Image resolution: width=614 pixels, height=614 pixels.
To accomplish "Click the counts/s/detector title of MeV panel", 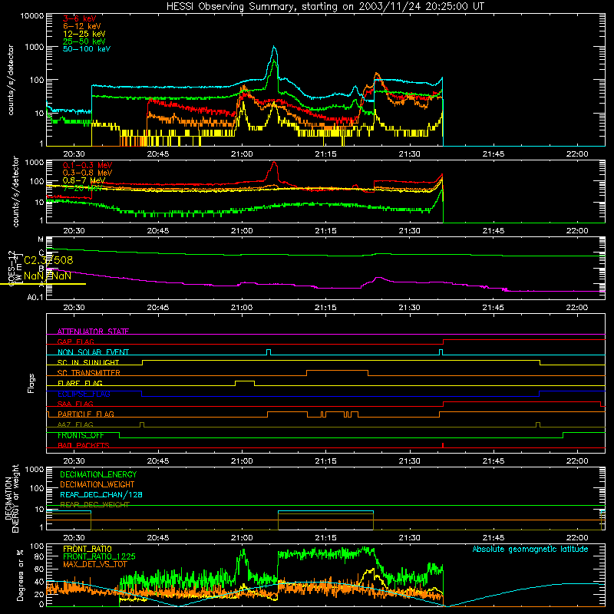I will (x=15, y=191).
